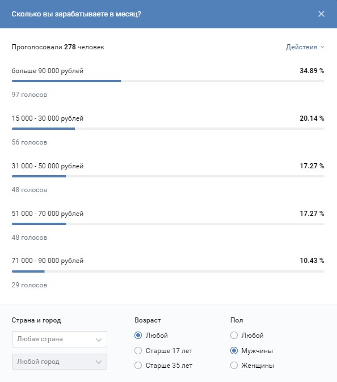Click the больше 90 000 рублей option

[48, 71]
